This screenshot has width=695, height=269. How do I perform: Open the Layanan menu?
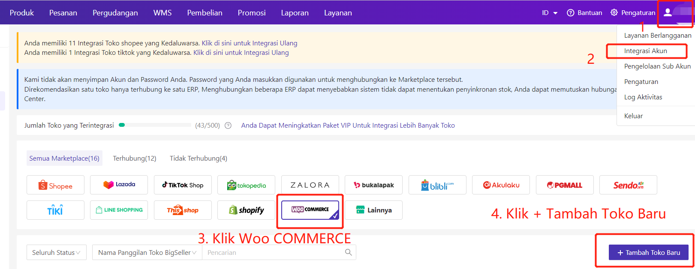point(338,13)
